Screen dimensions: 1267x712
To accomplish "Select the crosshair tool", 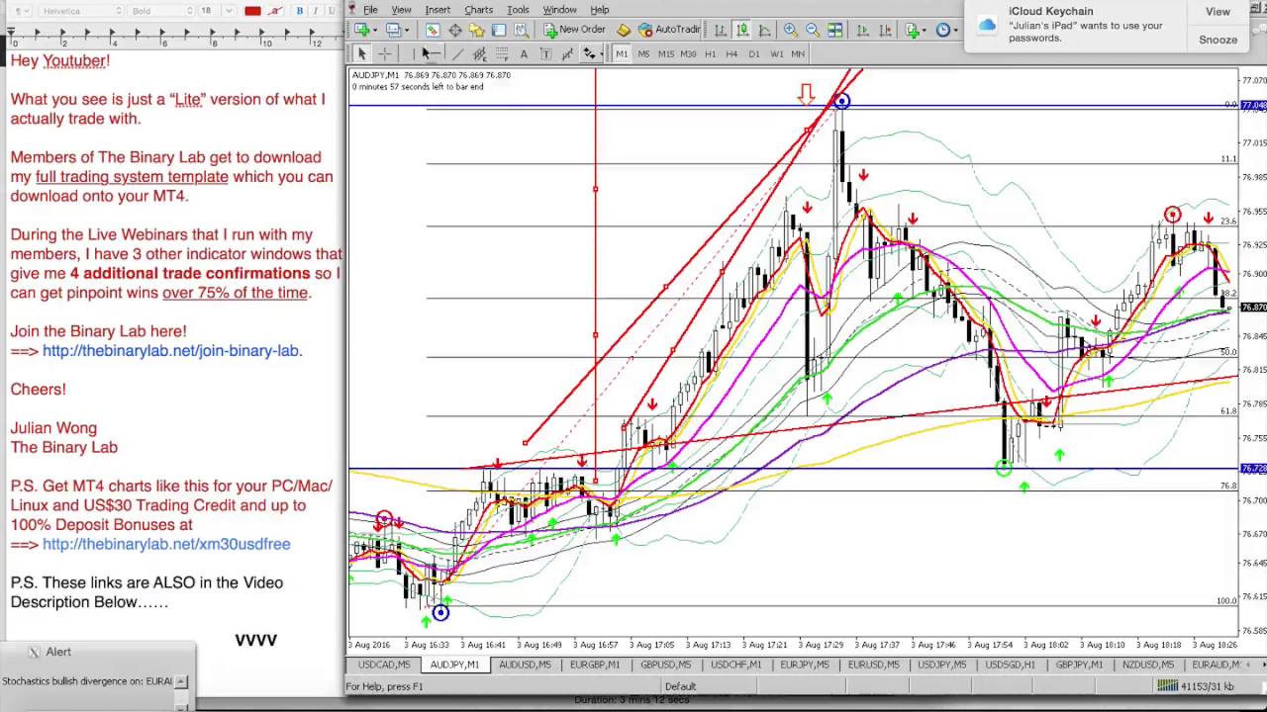I will (x=384, y=53).
